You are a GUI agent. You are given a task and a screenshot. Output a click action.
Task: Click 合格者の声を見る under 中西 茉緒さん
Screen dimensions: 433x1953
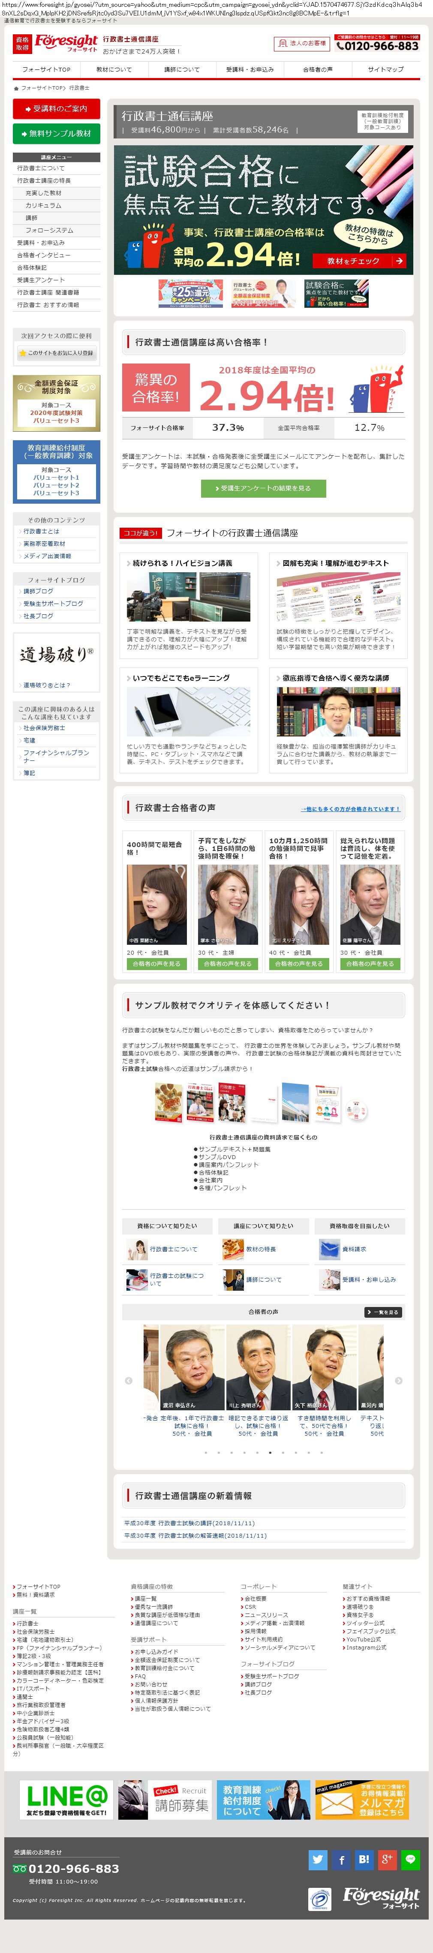click(x=156, y=964)
